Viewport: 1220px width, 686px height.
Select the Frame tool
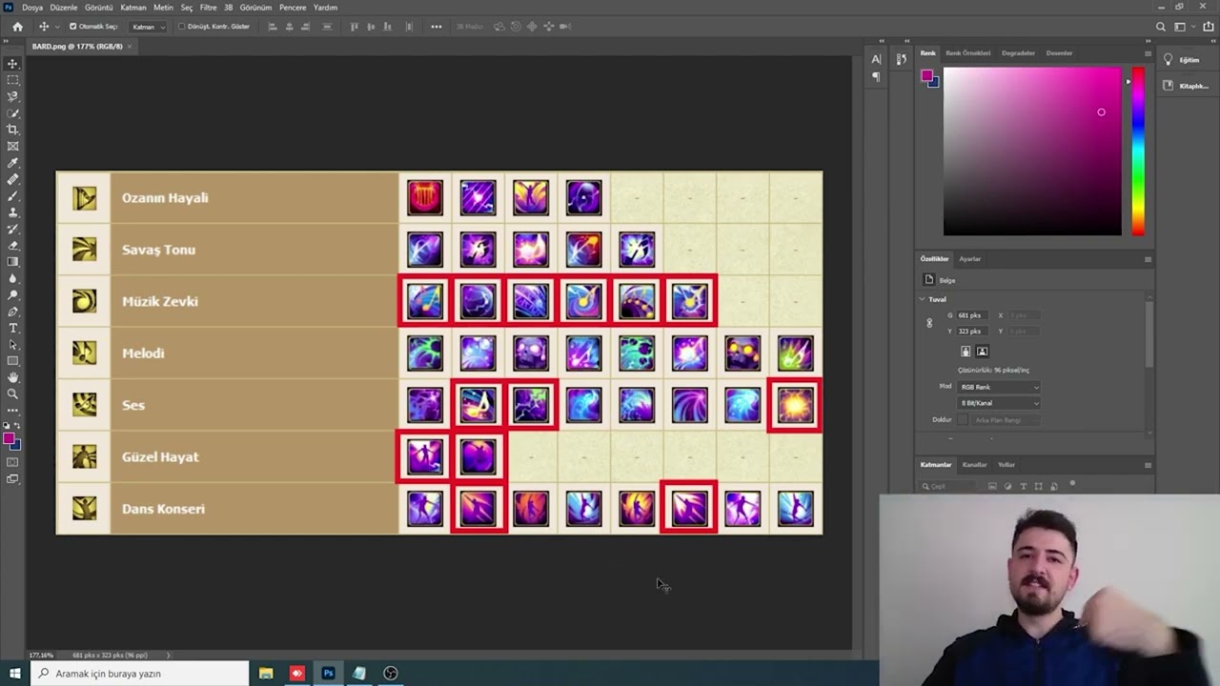[x=12, y=146]
